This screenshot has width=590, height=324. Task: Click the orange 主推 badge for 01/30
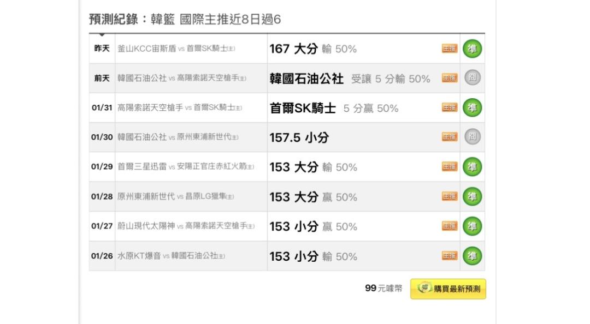tap(450, 138)
